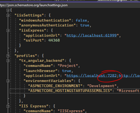Click the "environmentVariables" key text
This screenshot has height=113, width=140.
pos(49,81)
